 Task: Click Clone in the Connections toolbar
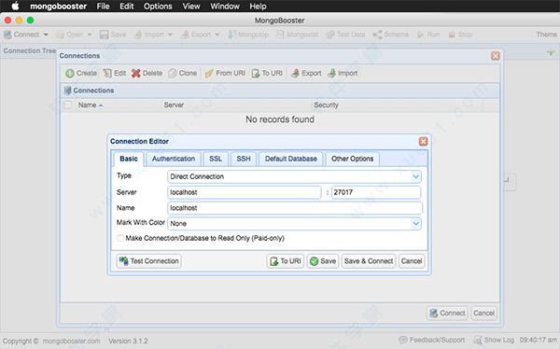point(183,73)
